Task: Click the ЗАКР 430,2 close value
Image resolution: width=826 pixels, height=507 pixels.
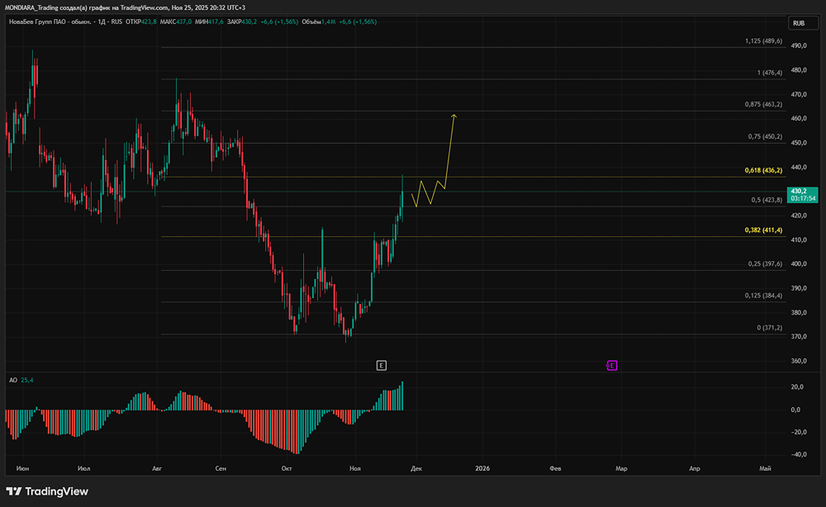Action: [x=242, y=22]
